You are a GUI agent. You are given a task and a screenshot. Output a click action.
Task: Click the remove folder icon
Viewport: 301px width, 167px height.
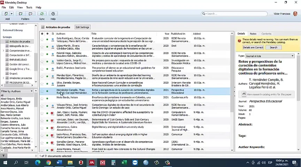pyautogui.click(x=30, y=14)
